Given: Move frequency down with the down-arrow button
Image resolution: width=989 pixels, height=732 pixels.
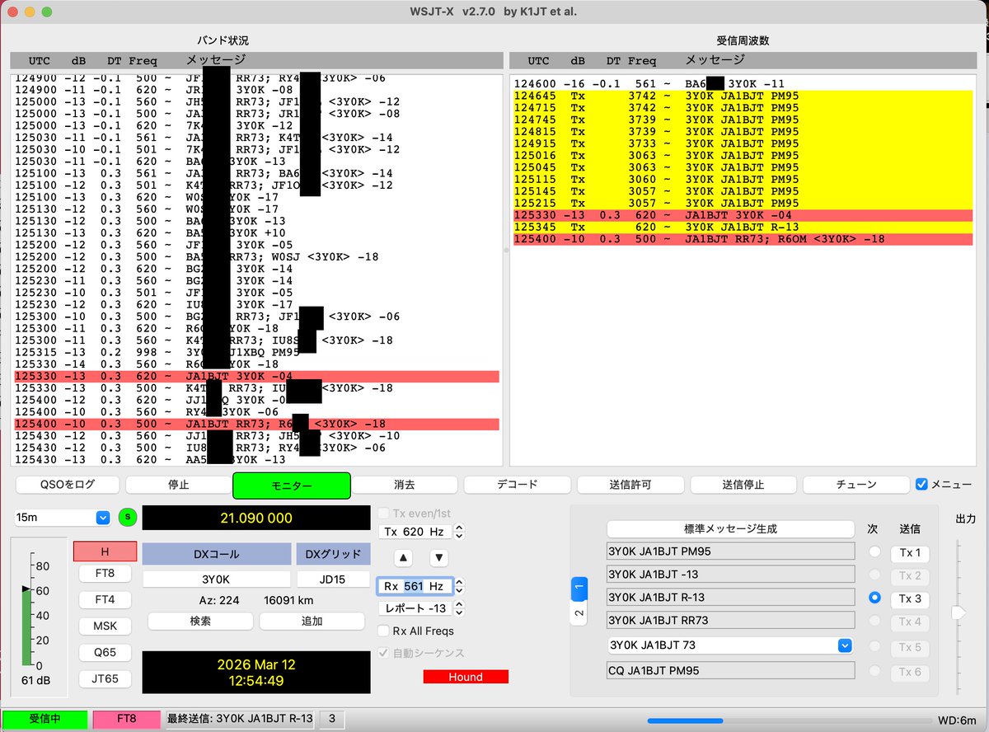Looking at the screenshot, I should [x=439, y=557].
